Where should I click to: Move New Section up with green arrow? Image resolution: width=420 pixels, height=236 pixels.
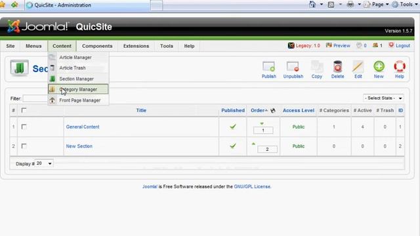tap(253, 144)
